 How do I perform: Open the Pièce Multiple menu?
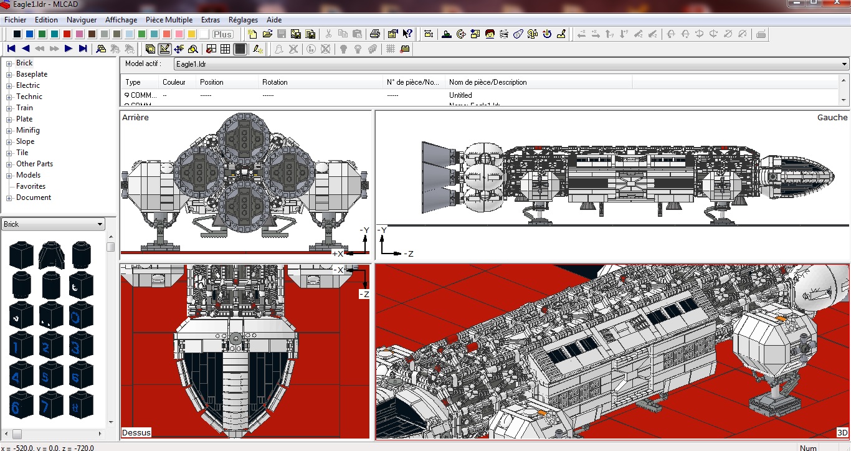(169, 20)
